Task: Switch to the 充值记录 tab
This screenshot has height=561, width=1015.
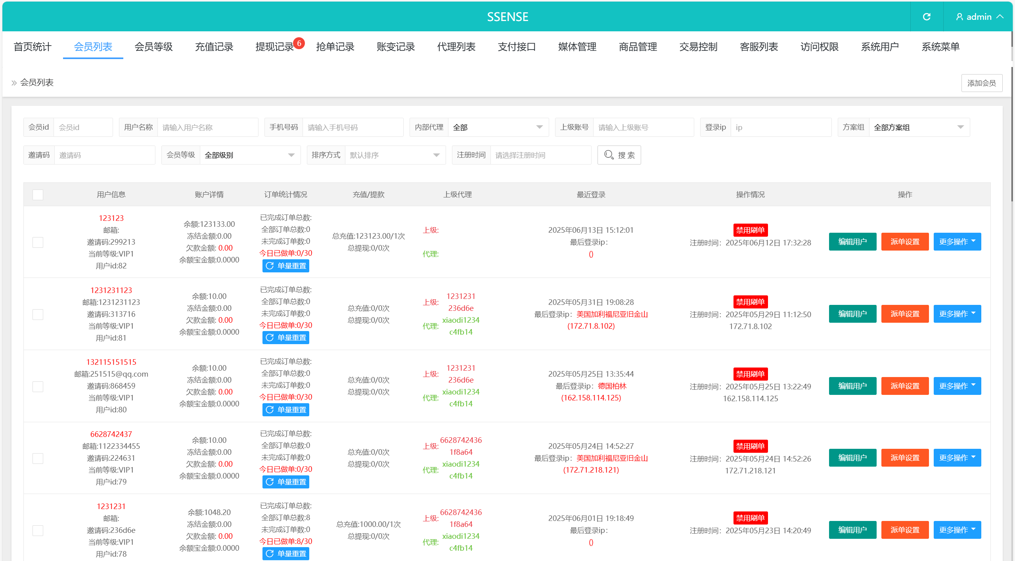Action: click(x=214, y=47)
